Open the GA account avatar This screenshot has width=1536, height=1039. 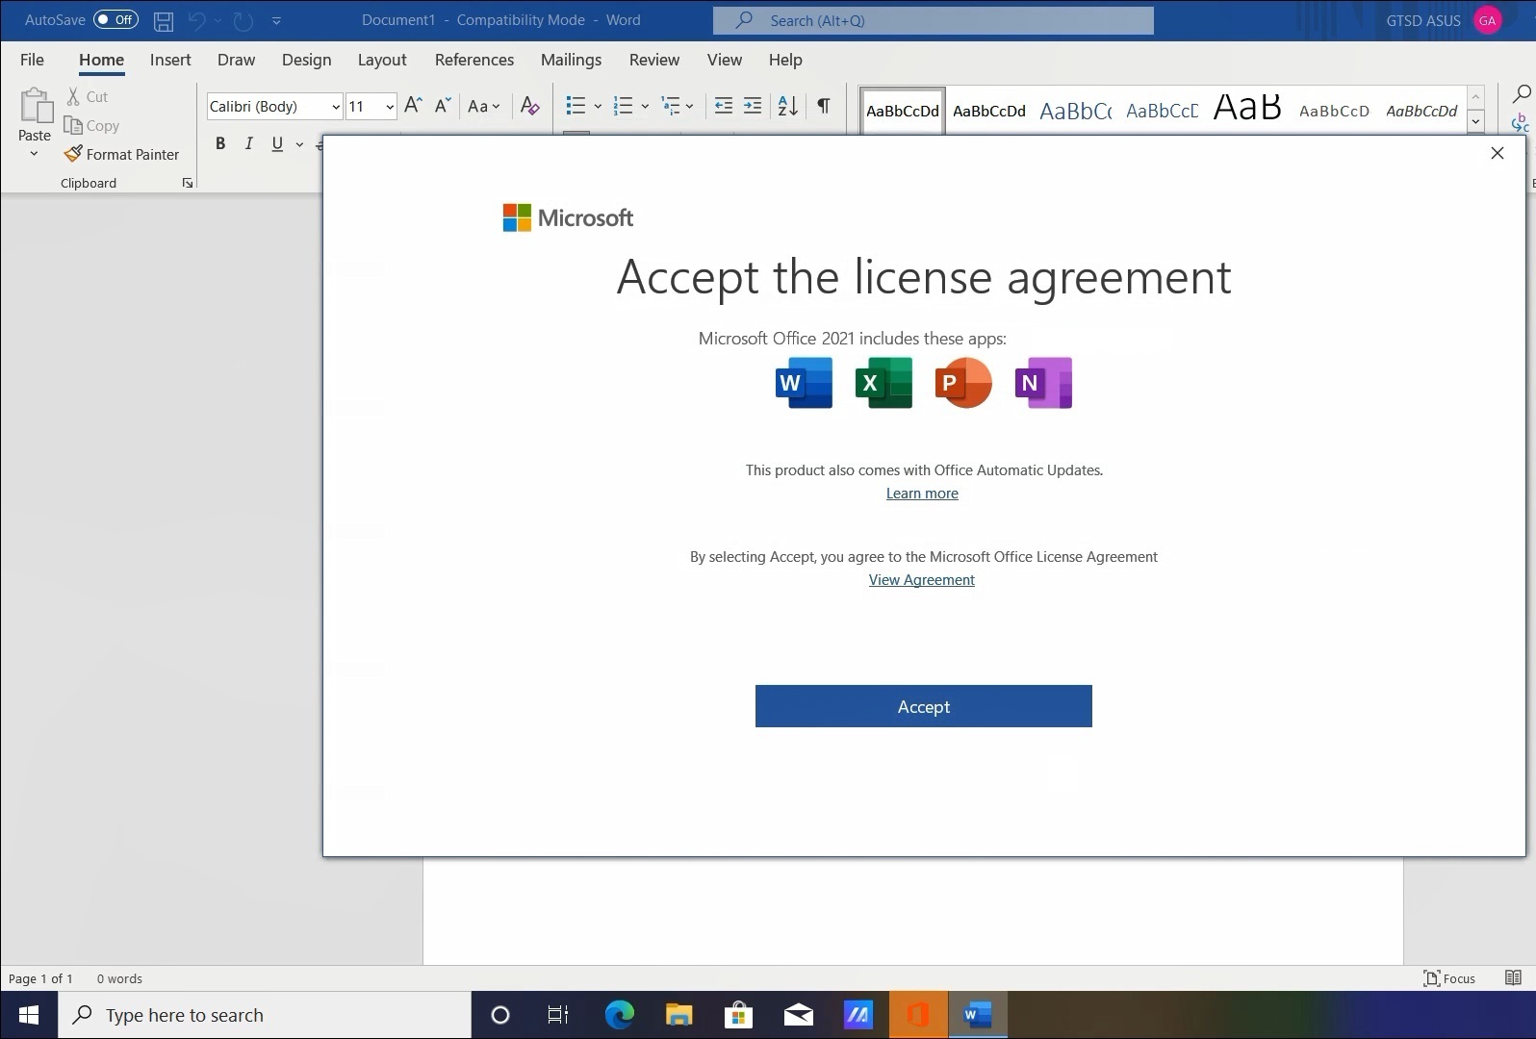point(1487,20)
